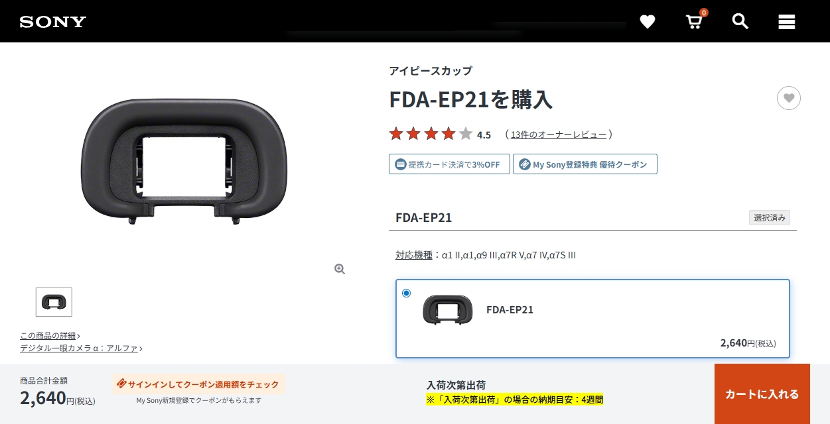Click the star rating icons
Viewport: 830px width, 424px height.
(x=431, y=134)
